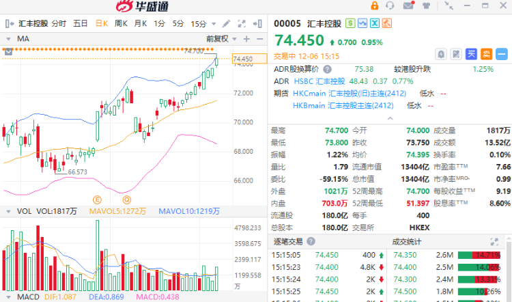Image resolution: width=512 pixels, height=302 pixels.
Task: Collapse the left panel toggle icon
Action: (x=10, y=23)
